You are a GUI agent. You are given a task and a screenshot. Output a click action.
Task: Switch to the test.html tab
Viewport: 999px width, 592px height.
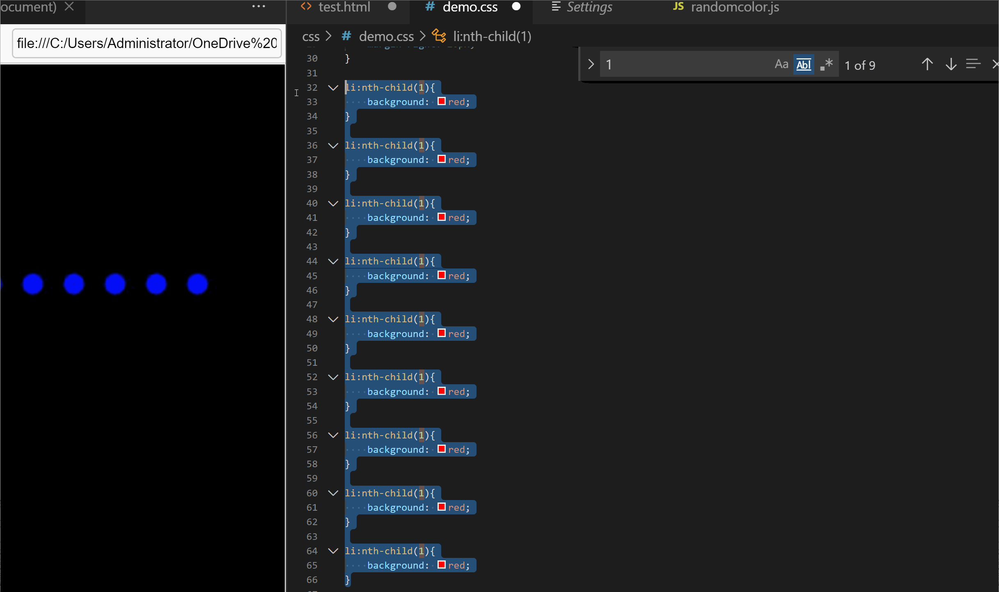click(344, 7)
